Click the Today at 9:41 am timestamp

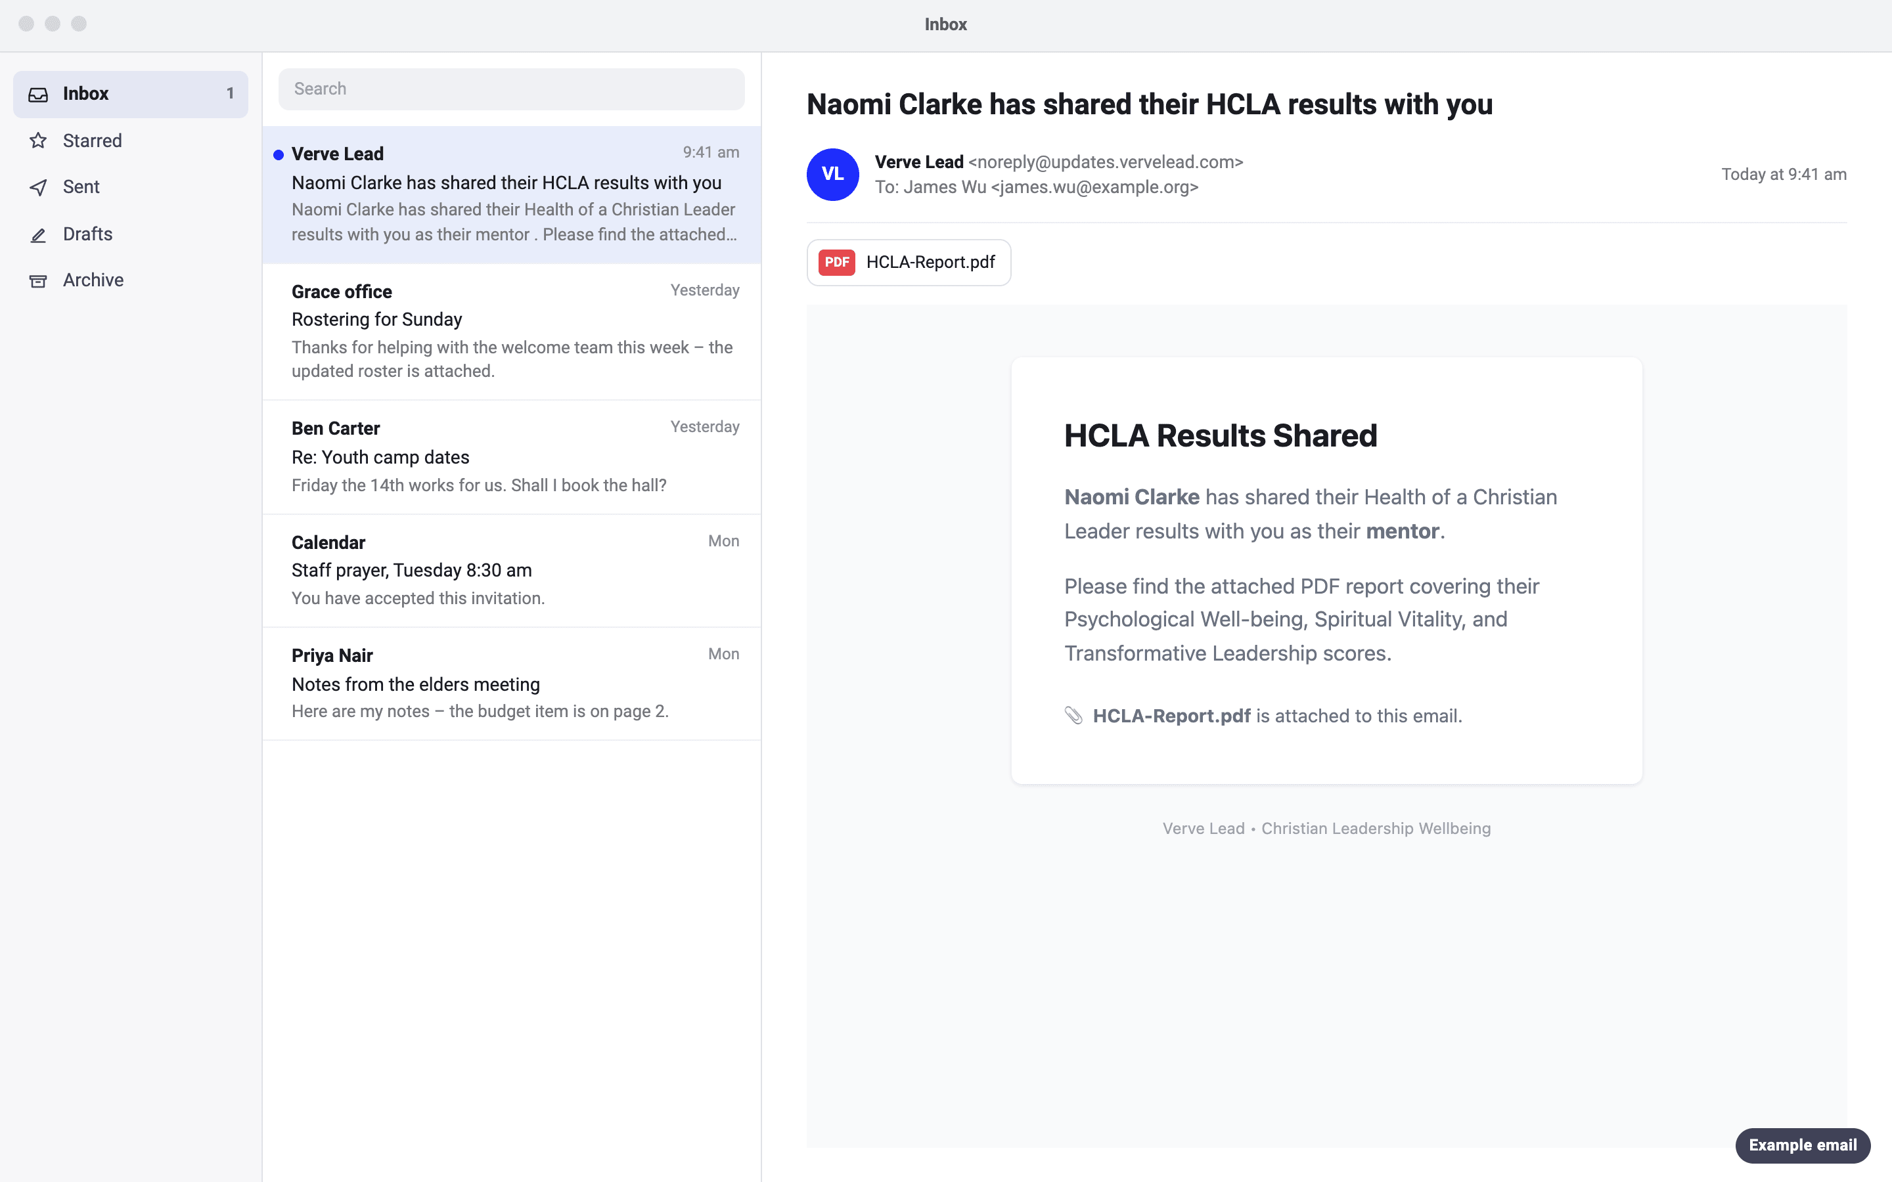click(1784, 174)
